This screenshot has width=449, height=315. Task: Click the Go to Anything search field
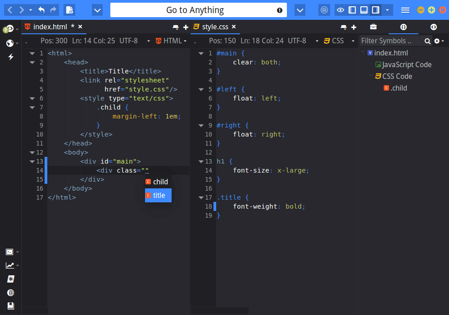199,10
